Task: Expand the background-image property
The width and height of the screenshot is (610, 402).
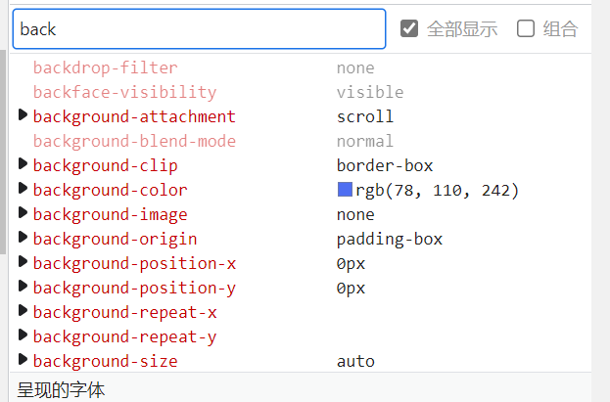Action: tap(23, 213)
